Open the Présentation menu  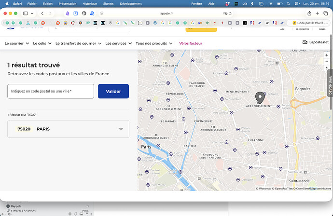tap(67, 3)
